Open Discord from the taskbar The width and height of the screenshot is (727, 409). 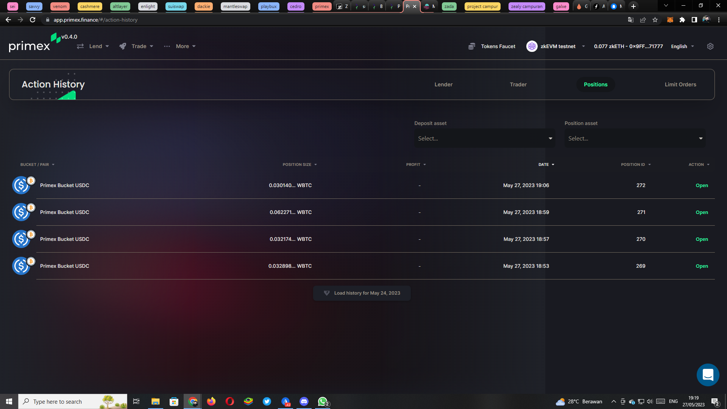304,401
